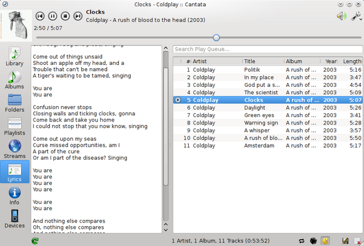Click the lyrics vertical scrollbar thumb
Viewport: 364px width, 246px height.
click(166, 126)
